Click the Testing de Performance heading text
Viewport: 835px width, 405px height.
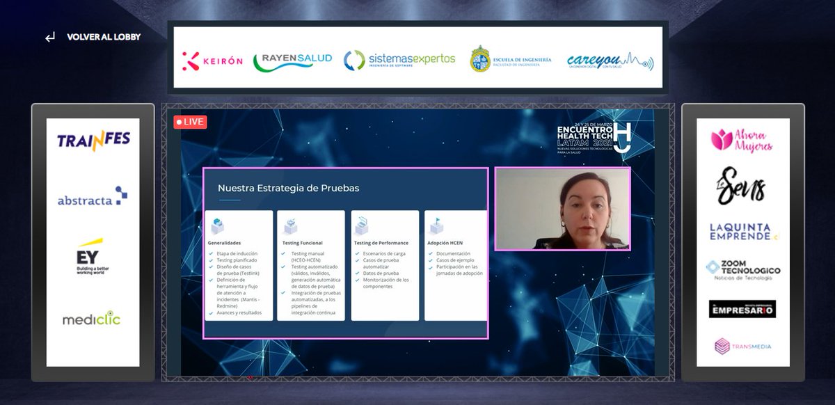point(381,243)
